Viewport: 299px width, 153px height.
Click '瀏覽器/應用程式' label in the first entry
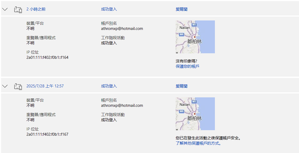click(x=41, y=38)
